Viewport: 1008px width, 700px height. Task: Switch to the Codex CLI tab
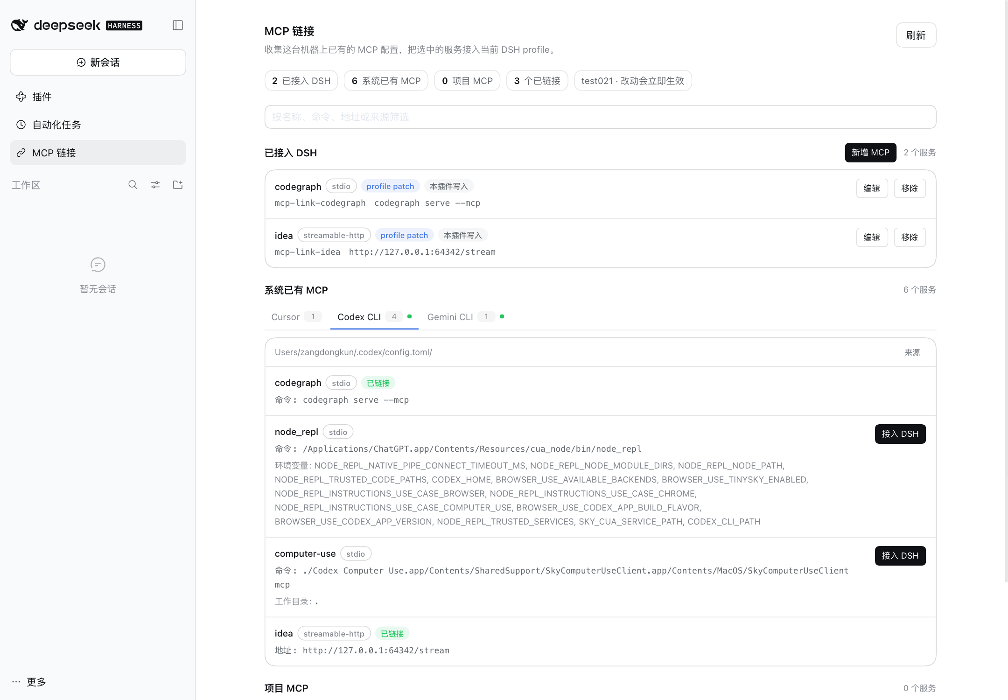pos(374,317)
